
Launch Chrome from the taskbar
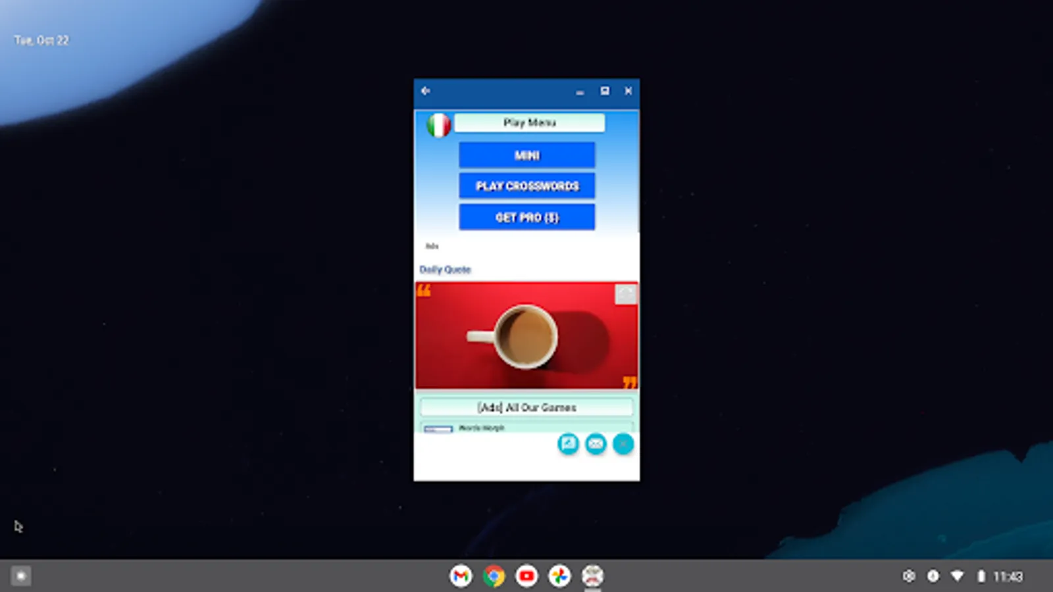[x=493, y=576]
